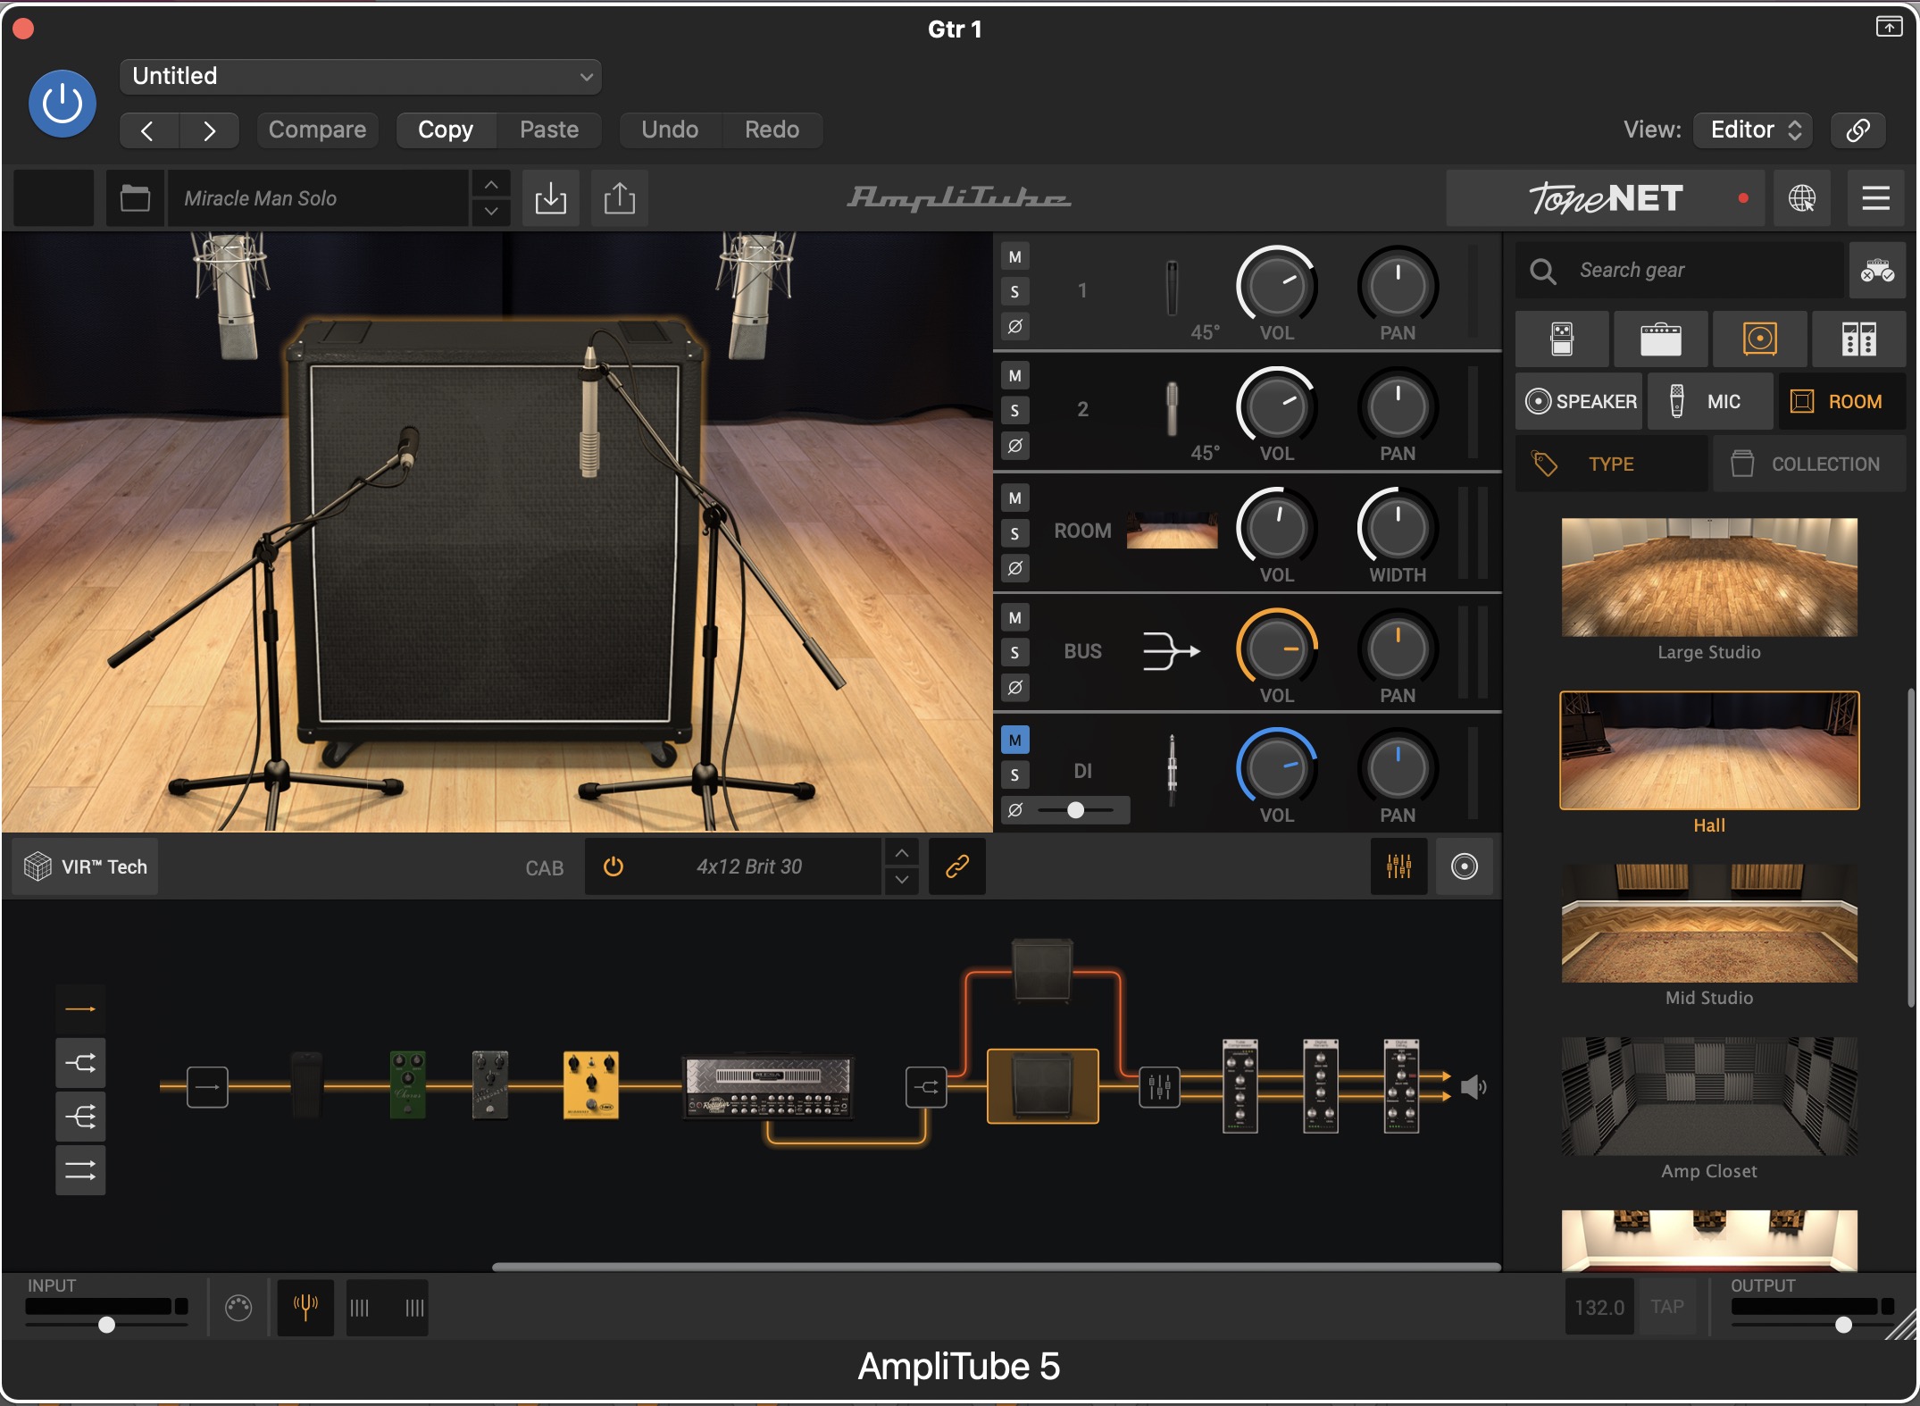This screenshot has height=1406, width=1920.
Task: Unmute the DI channel
Action: click(x=1015, y=741)
